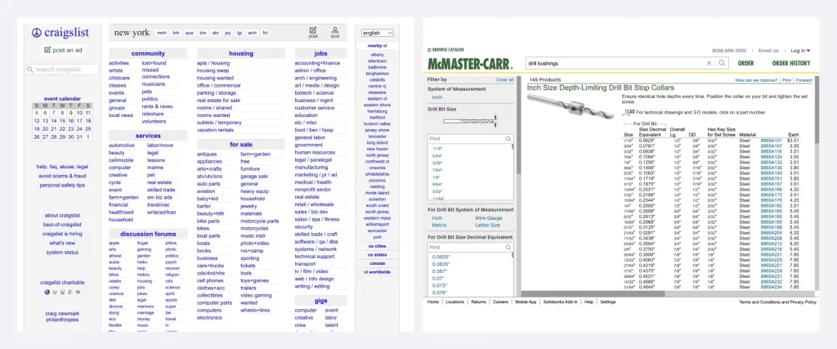Click the craigslist peace sign logo icon
This screenshot has height=349, width=837.
(x=36, y=33)
